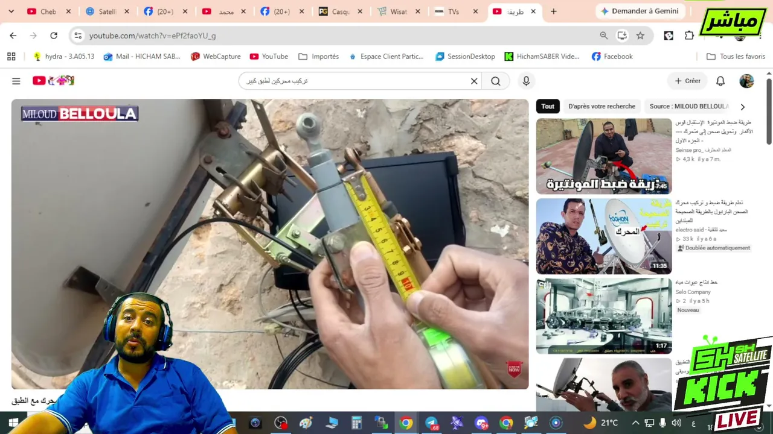
Task: Submit the YouTube search with magnifier button
Action: [x=496, y=81]
